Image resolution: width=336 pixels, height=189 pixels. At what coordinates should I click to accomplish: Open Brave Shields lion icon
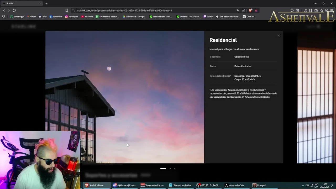pos(250,10)
